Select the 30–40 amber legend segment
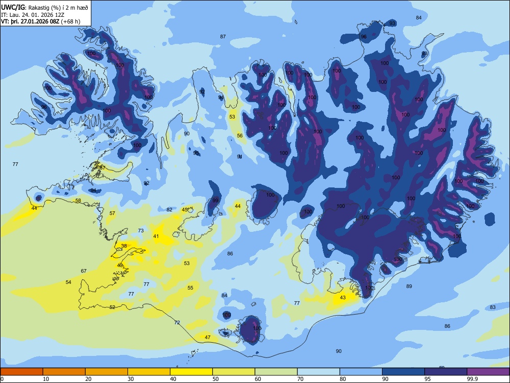 [x=149, y=372]
